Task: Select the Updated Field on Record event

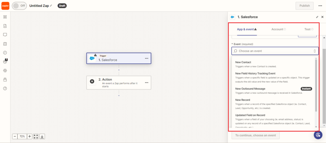Action: 273,120
